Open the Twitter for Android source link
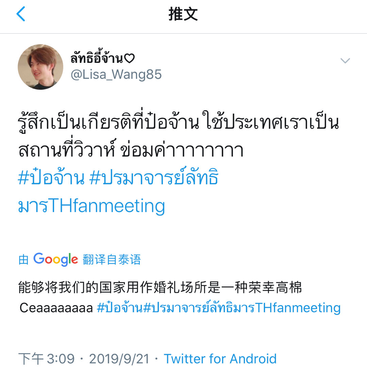 click(220, 359)
